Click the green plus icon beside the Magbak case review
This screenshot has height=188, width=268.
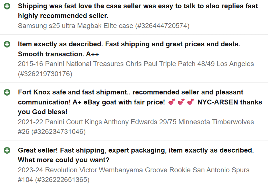tap(7, 6)
